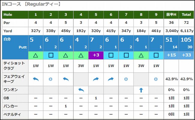Click the bogey triangle symbol under hole 8
The image size is (195, 120).
click(141, 55)
